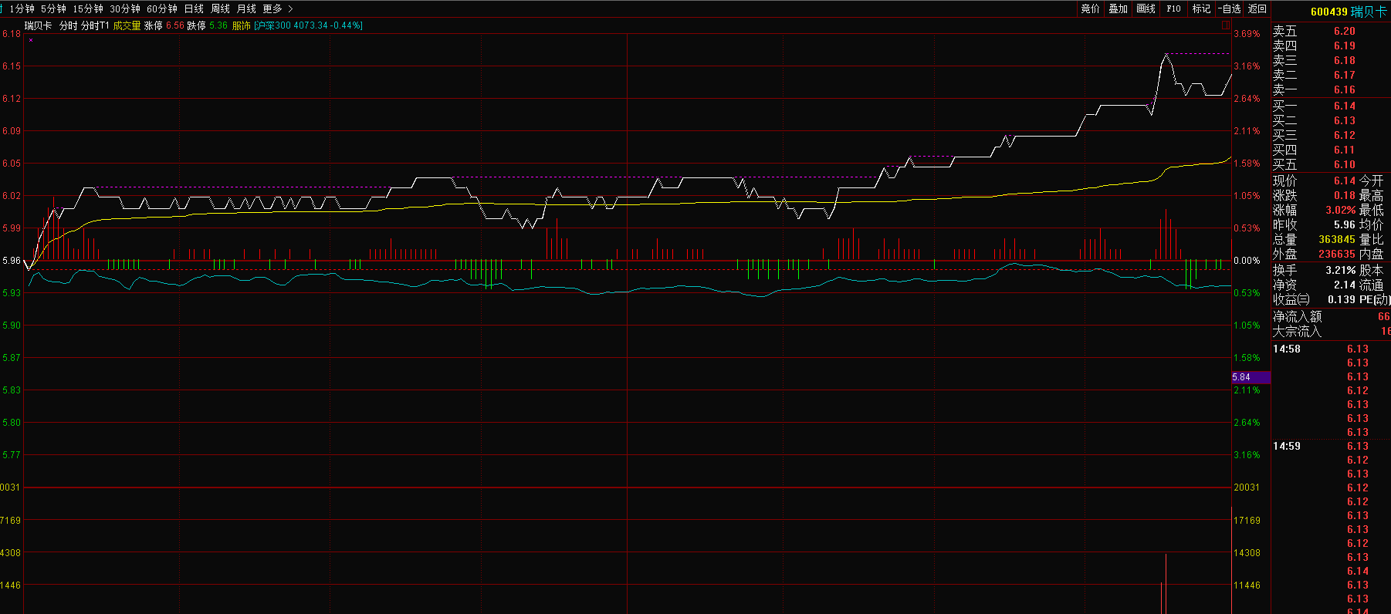
Task: Click the small red x marker on chart
Action: 31,39
